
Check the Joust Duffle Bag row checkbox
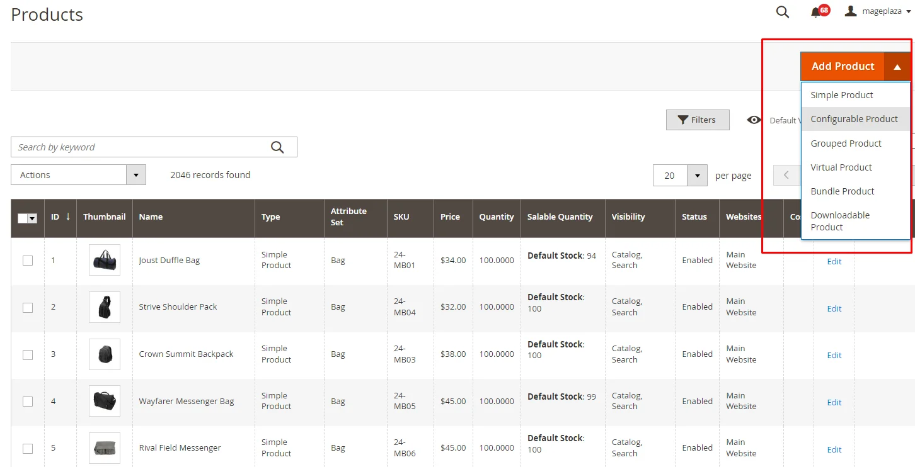pyautogui.click(x=28, y=261)
